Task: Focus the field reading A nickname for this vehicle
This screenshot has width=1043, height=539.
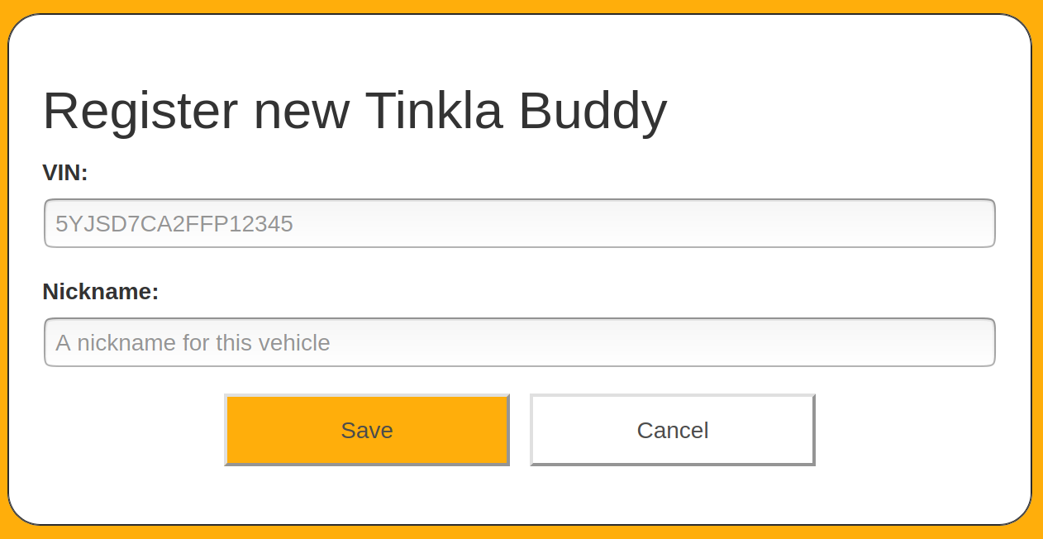Action: click(519, 341)
